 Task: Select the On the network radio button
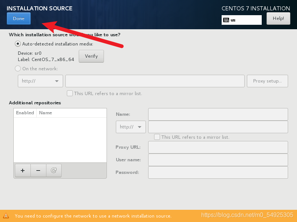pos(18,68)
